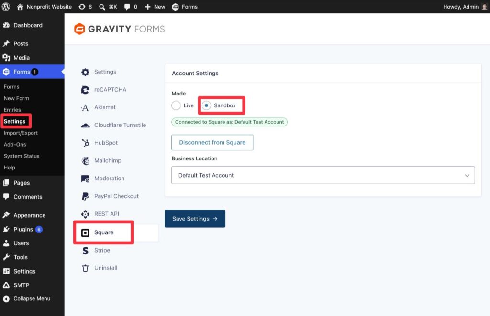Open New Form submenu link
Screen dimensions: 490x316
16,98
